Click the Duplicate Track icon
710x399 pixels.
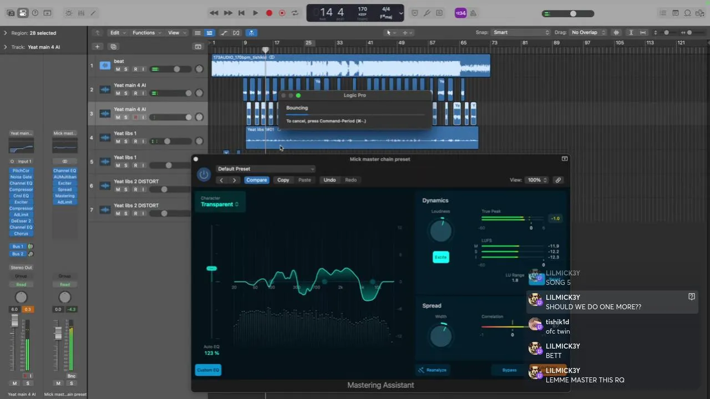[113, 47]
